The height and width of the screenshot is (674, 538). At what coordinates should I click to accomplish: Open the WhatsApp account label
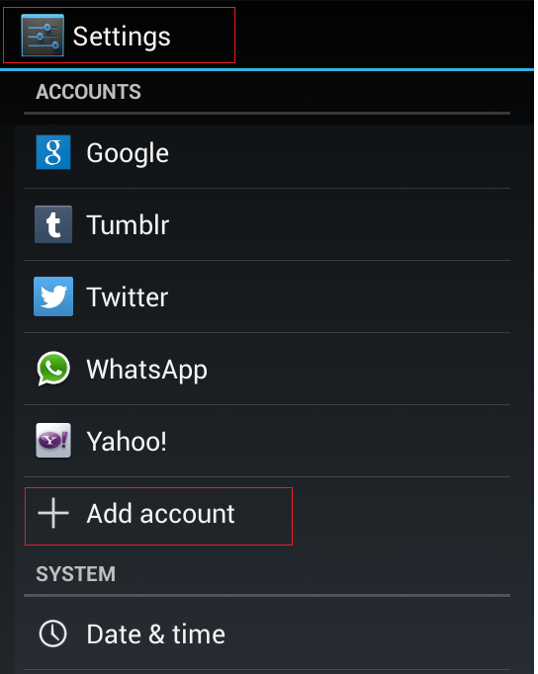146,370
